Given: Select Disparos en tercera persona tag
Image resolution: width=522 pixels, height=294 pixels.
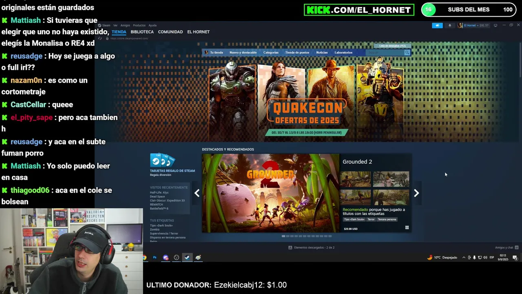Looking at the screenshot, I should point(168,237).
